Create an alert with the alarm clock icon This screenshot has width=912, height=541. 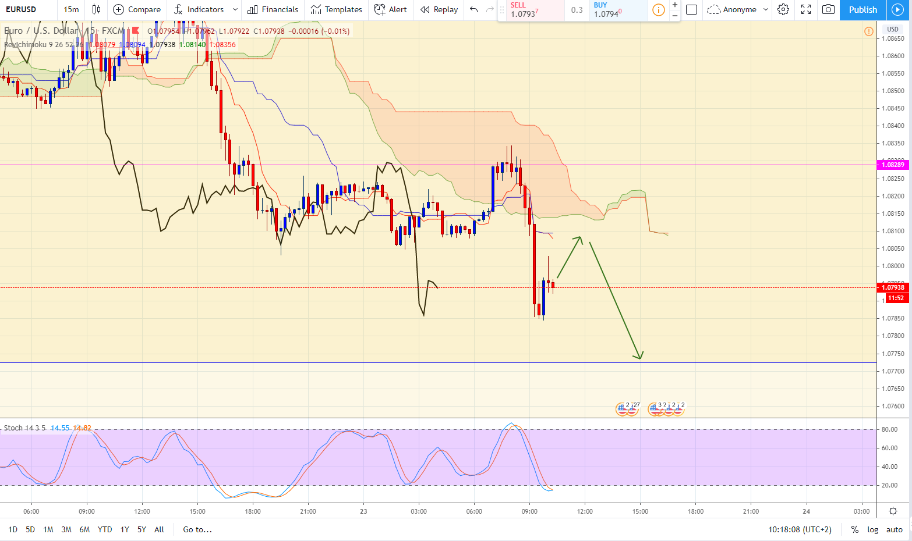pyautogui.click(x=380, y=9)
